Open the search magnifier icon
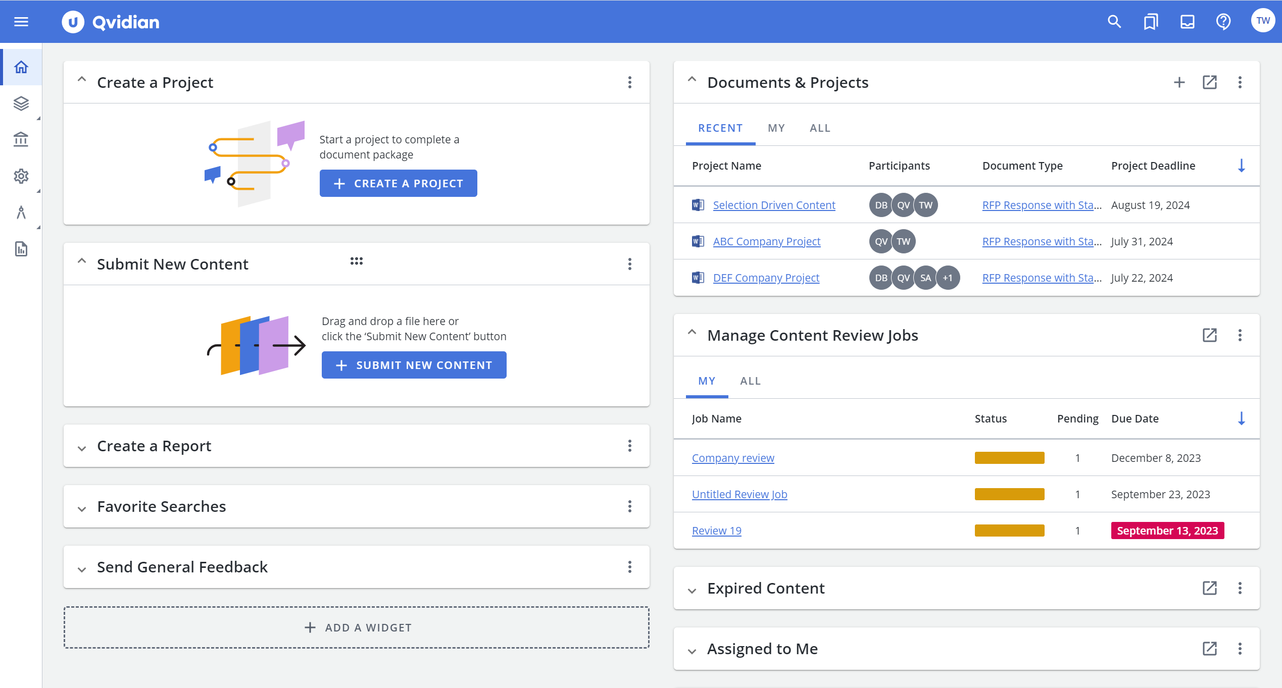The height and width of the screenshot is (688, 1282). click(1114, 22)
